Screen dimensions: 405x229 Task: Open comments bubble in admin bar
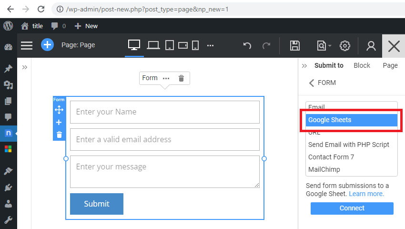(x=59, y=26)
